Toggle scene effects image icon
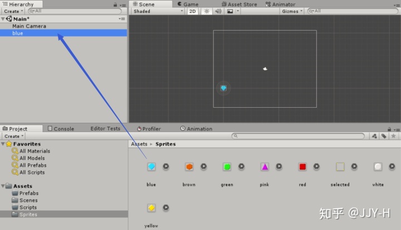 coord(230,11)
